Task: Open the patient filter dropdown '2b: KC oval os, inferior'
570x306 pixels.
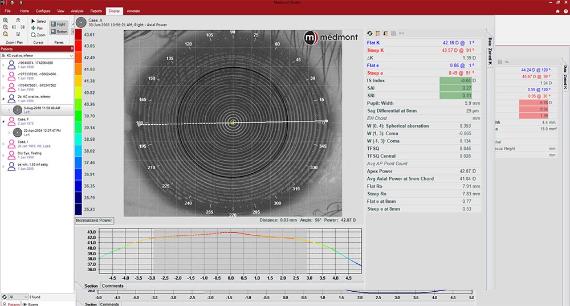Action: click(x=36, y=56)
